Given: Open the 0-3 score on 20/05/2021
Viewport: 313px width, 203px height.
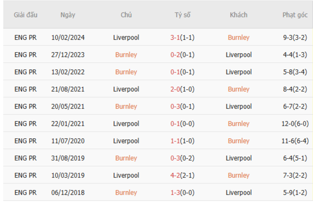Looking at the screenshot, I should tap(176, 107).
